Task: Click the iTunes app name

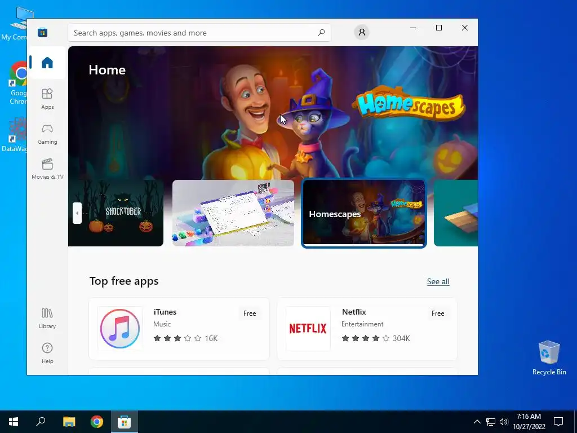Action: (x=165, y=312)
